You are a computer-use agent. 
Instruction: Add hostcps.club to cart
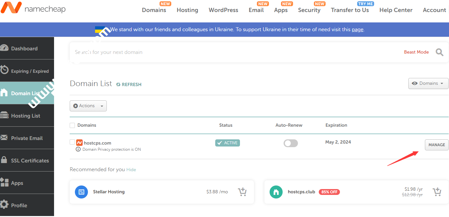click(437, 192)
